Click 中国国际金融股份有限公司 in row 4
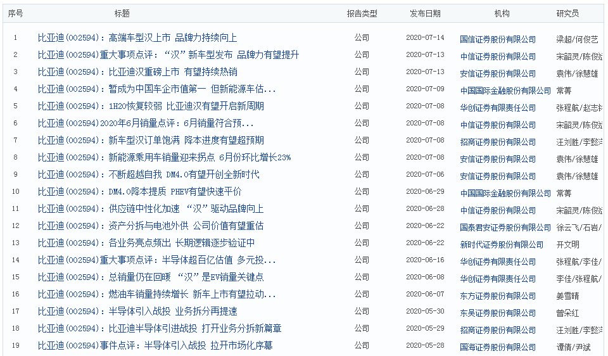The width and height of the screenshot is (608, 356). pyautogui.click(x=505, y=91)
